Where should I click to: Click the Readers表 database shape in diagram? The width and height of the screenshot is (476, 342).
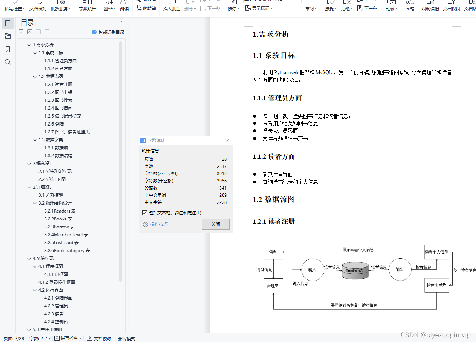355,270
